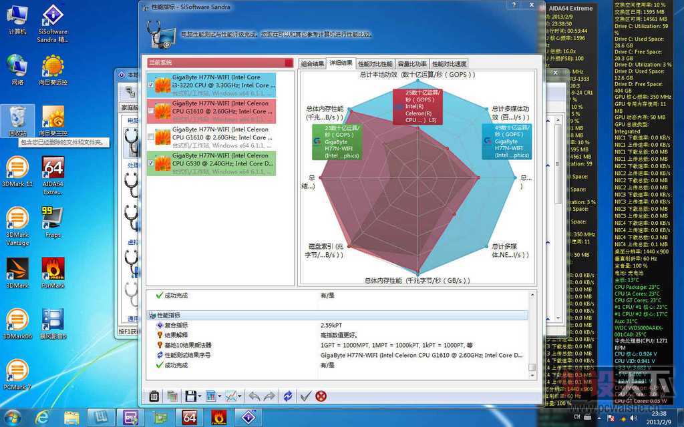
Task: Click the results pane scrollbar up arrow
Action: click(x=532, y=295)
